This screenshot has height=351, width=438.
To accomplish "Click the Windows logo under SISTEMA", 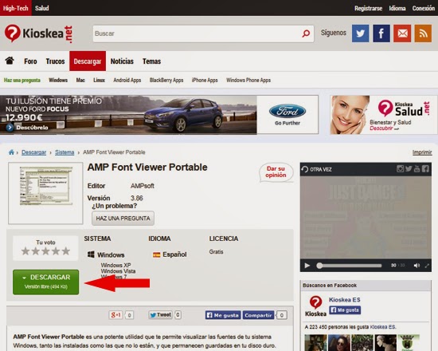I will tap(91, 254).
